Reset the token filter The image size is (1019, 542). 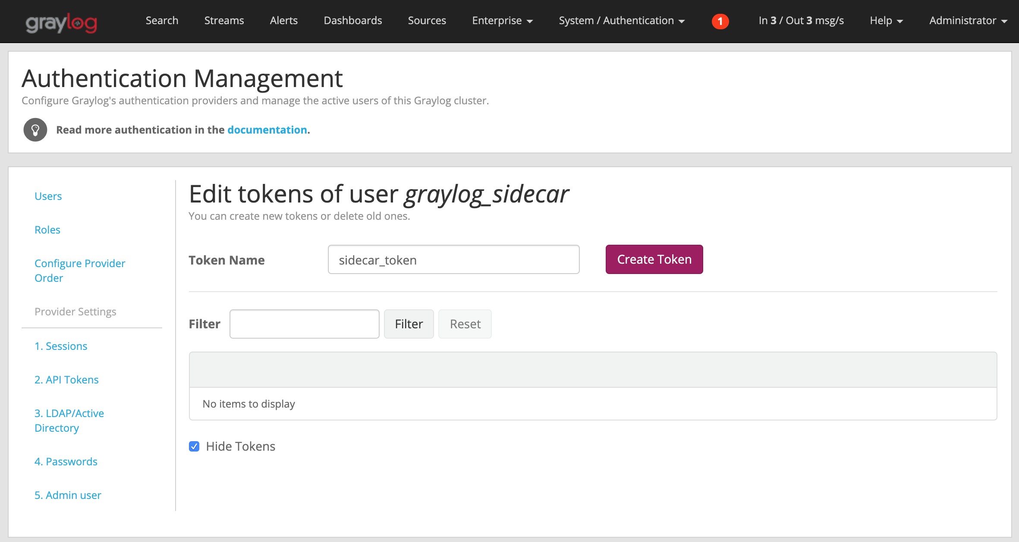pos(465,324)
